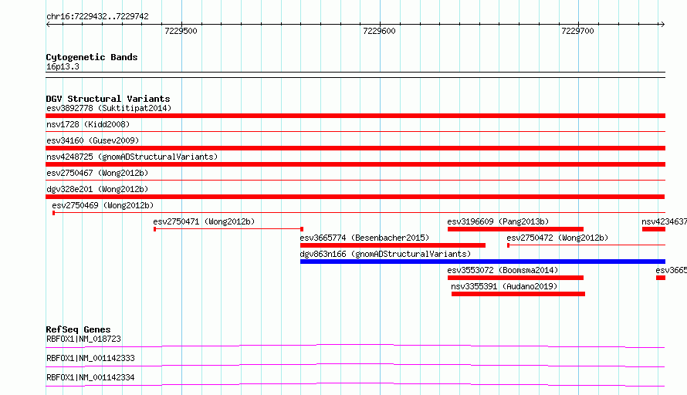The width and height of the screenshot is (687, 395).
Task: Select the esv3553072 (Boomsma2014) label
Action: pos(503,270)
